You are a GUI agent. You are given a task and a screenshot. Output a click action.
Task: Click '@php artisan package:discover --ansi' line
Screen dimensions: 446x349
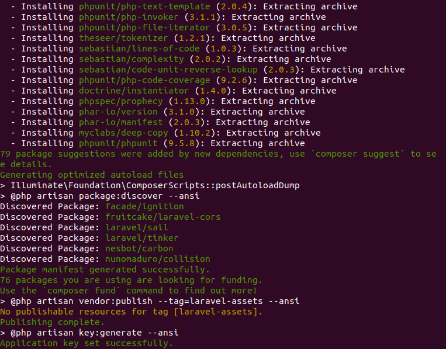pyautogui.click(x=100, y=196)
